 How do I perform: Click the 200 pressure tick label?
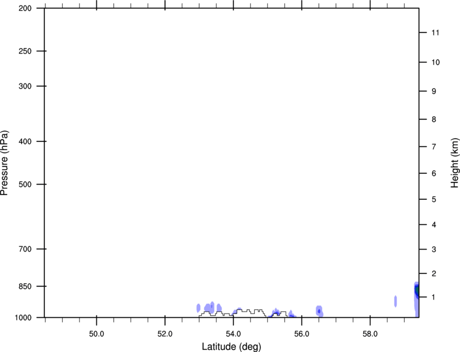coord(25,8)
